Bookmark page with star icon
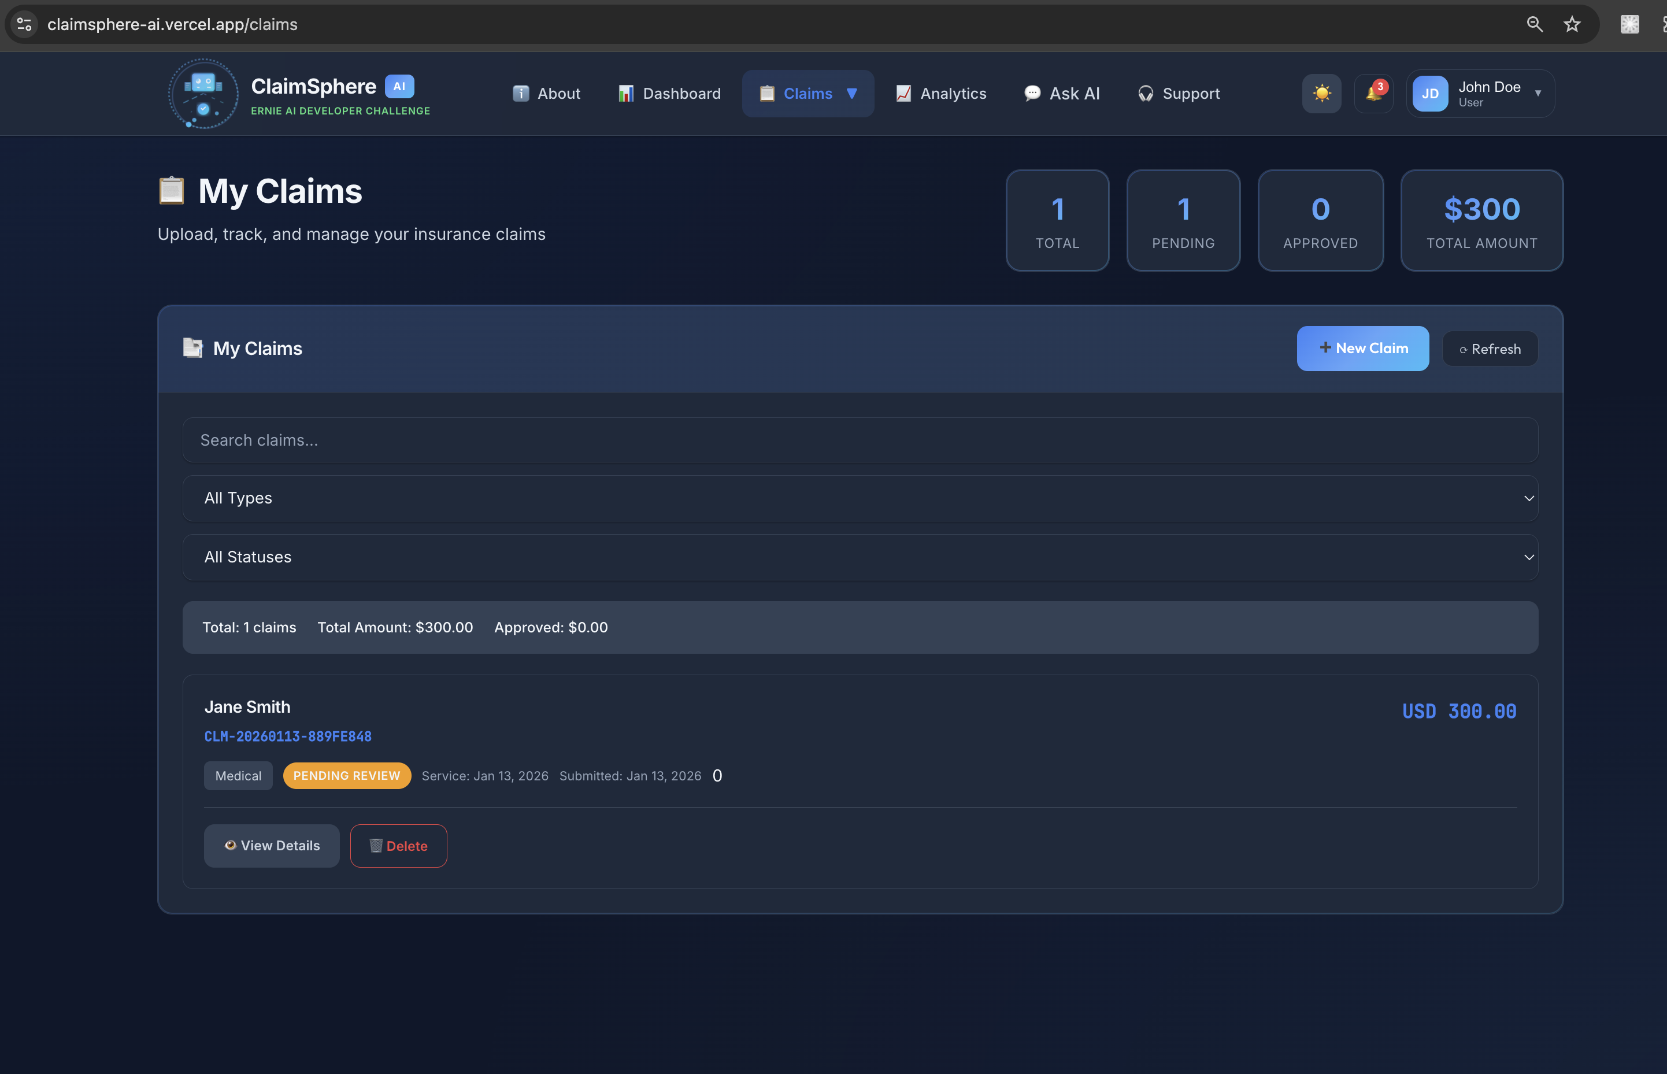Image resolution: width=1667 pixels, height=1074 pixels. click(1572, 24)
